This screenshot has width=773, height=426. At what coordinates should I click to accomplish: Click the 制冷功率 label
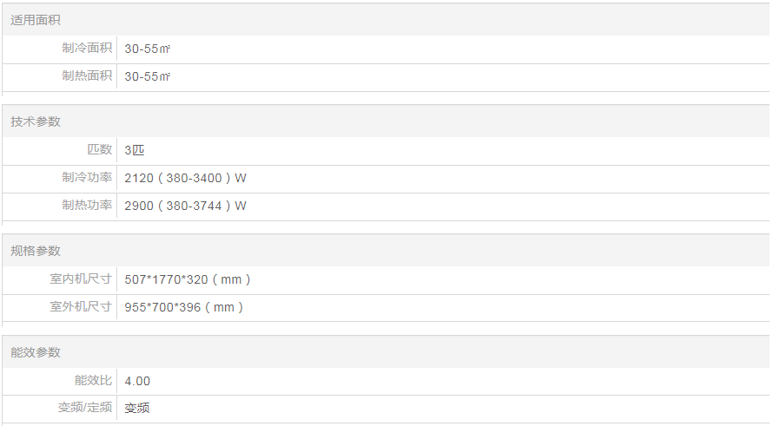(x=87, y=178)
